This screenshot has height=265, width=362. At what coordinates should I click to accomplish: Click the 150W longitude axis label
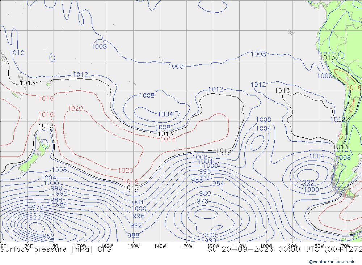click(134, 246)
